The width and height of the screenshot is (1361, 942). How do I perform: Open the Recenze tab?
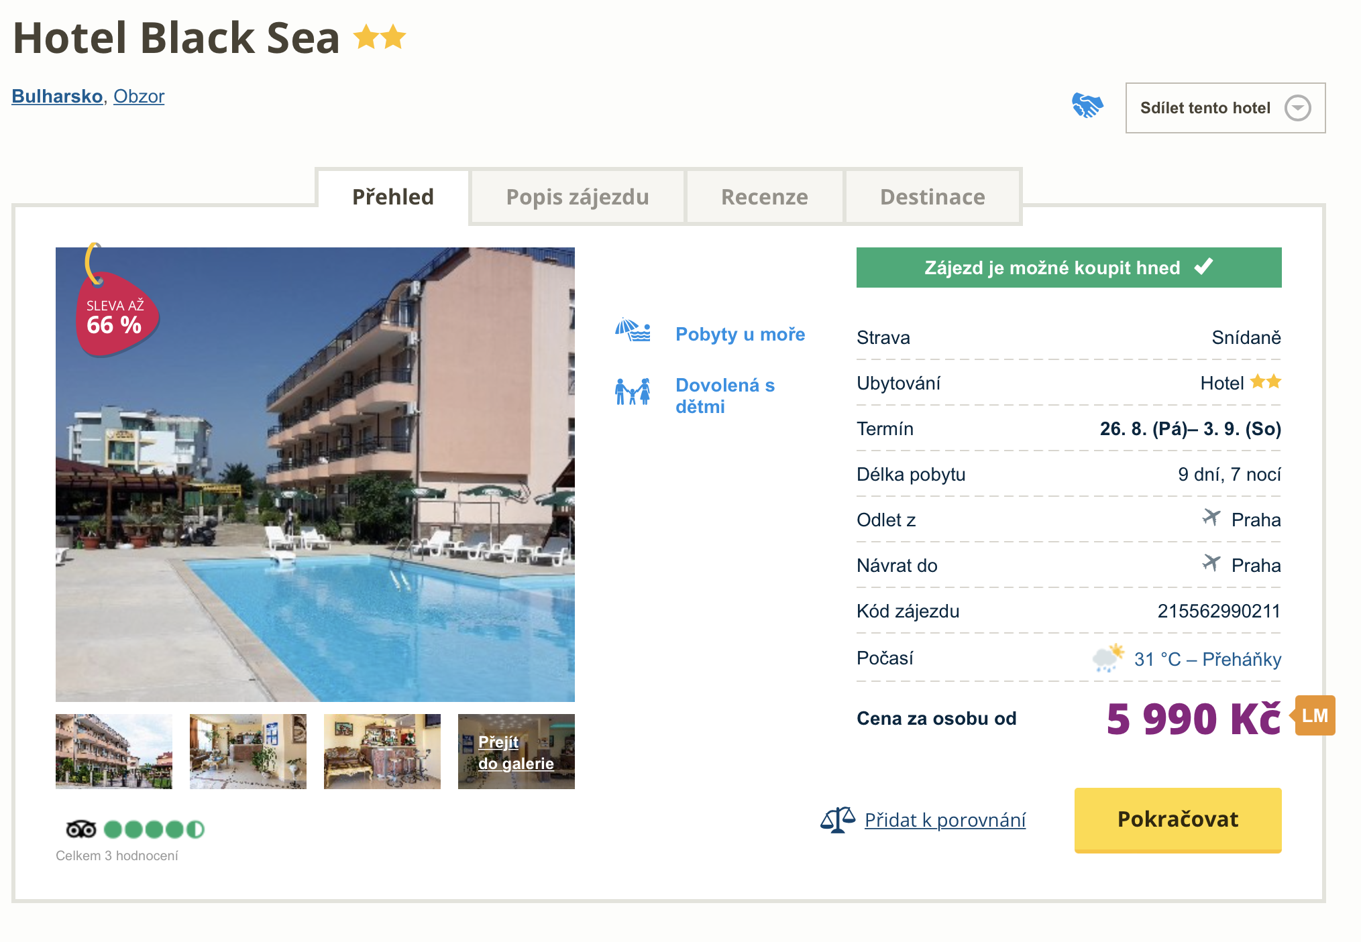pyautogui.click(x=764, y=197)
